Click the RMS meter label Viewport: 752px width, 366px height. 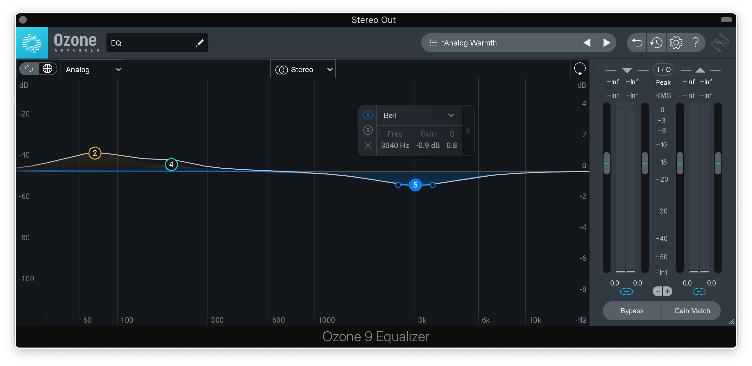click(x=663, y=95)
